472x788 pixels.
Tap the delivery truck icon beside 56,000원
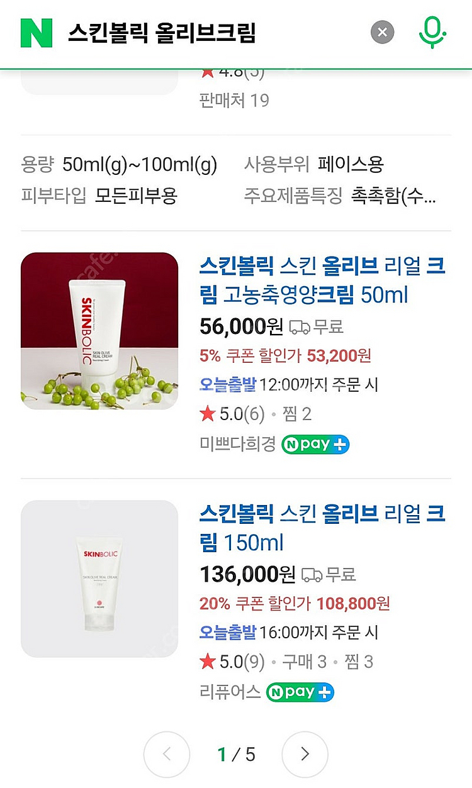coord(300,326)
